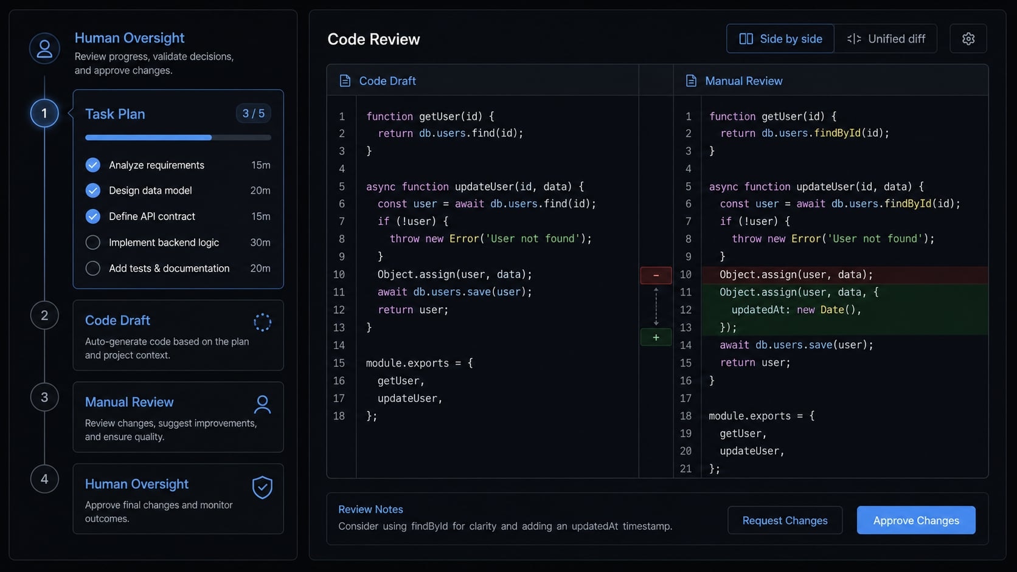Screen dimensions: 1017x572
Task: Switch to Unified diff view
Action: (x=886, y=39)
